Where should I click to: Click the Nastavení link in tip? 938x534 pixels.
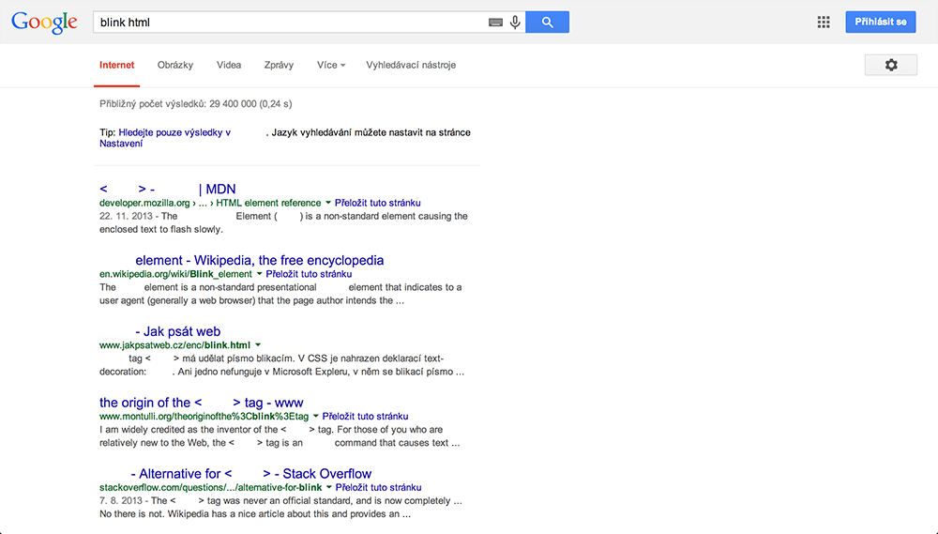tap(121, 144)
